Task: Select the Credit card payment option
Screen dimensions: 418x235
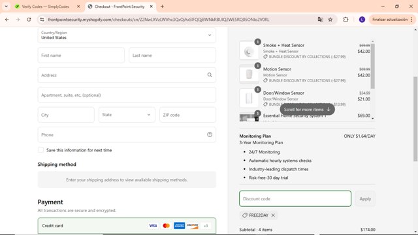Action: point(127,226)
